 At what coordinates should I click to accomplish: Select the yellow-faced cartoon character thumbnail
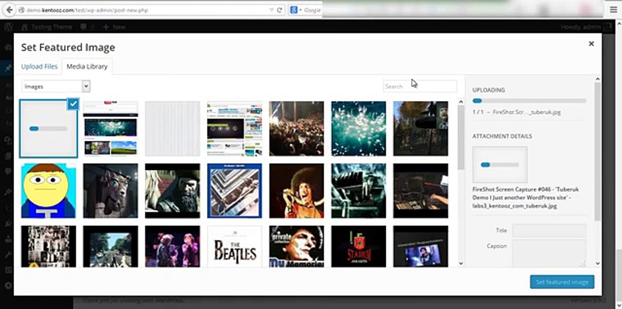click(49, 191)
